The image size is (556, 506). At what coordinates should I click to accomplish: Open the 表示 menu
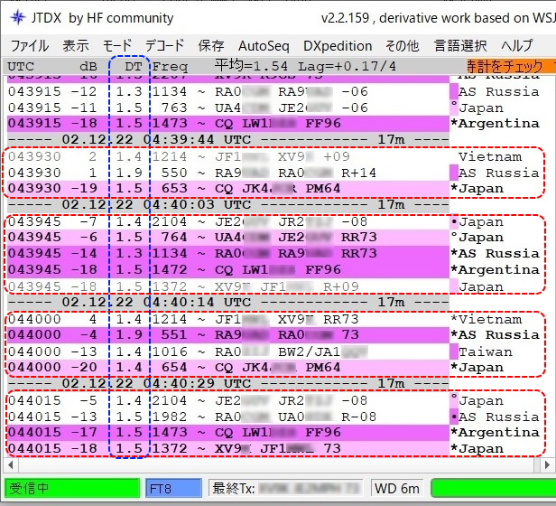(76, 46)
